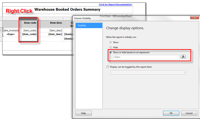Open the Click for Report Documentation link
The height and width of the screenshot is (119, 200).
point(115,4)
